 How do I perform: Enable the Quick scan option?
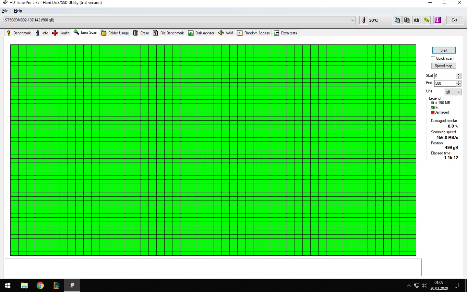click(x=433, y=58)
